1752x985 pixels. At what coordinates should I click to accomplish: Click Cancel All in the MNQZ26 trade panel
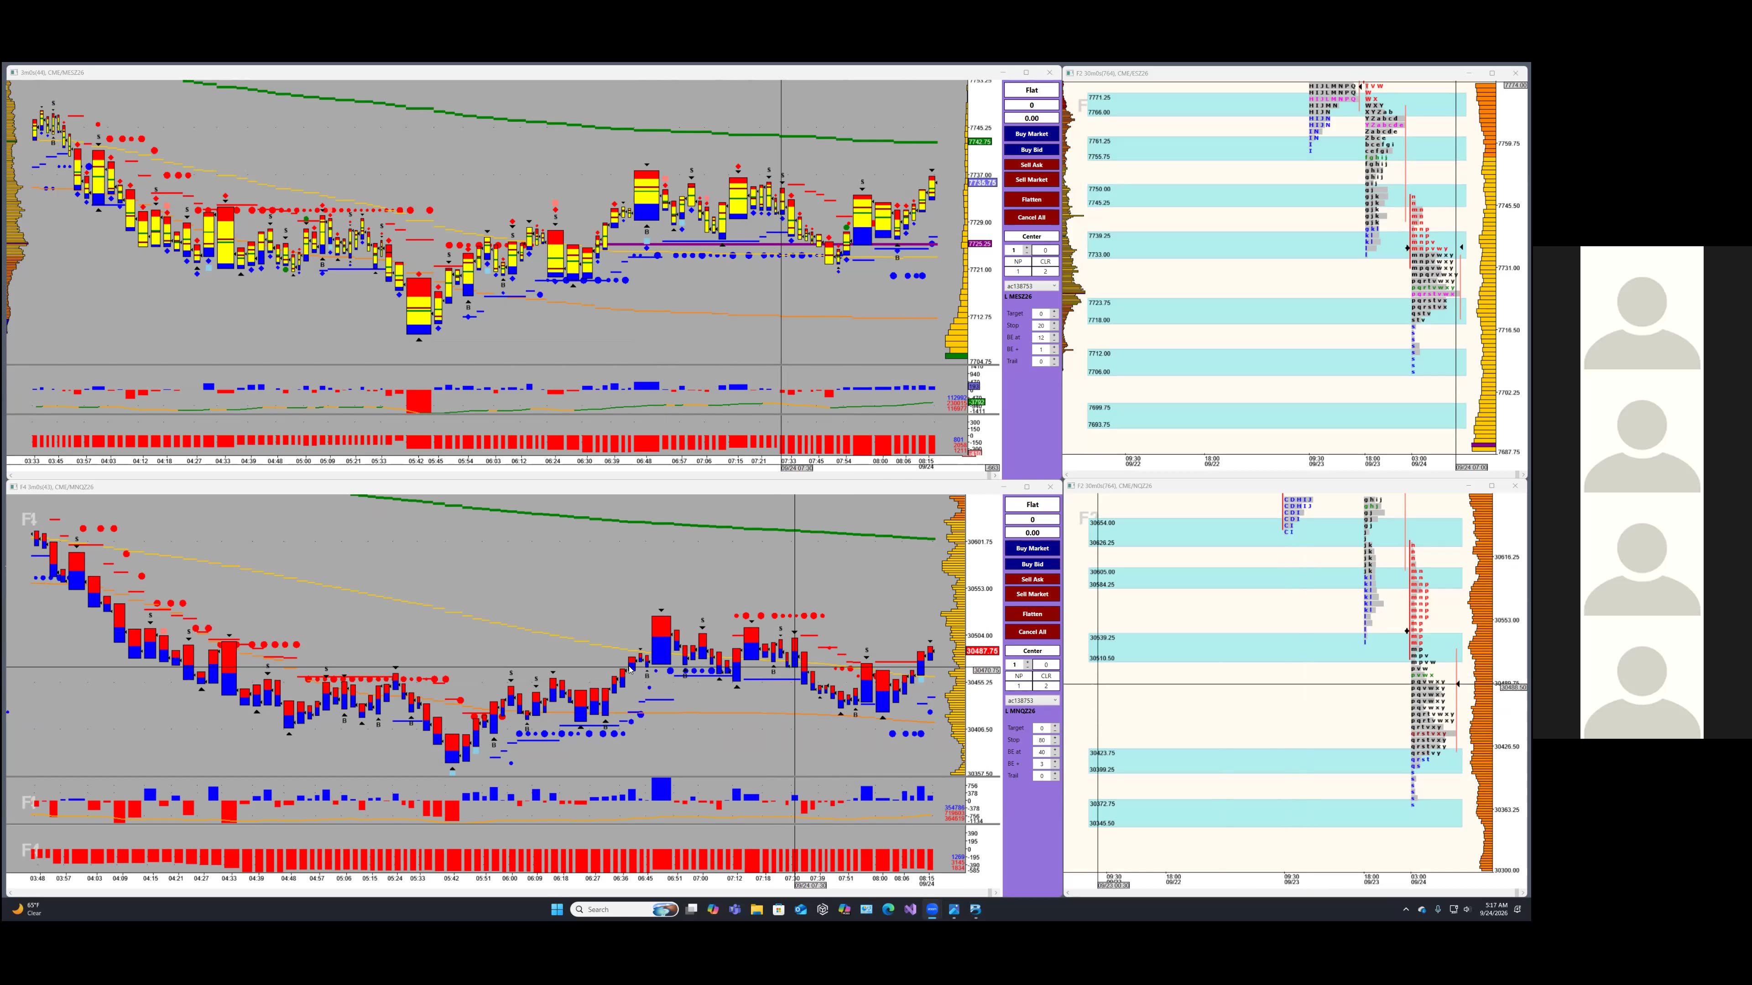(1032, 632)
